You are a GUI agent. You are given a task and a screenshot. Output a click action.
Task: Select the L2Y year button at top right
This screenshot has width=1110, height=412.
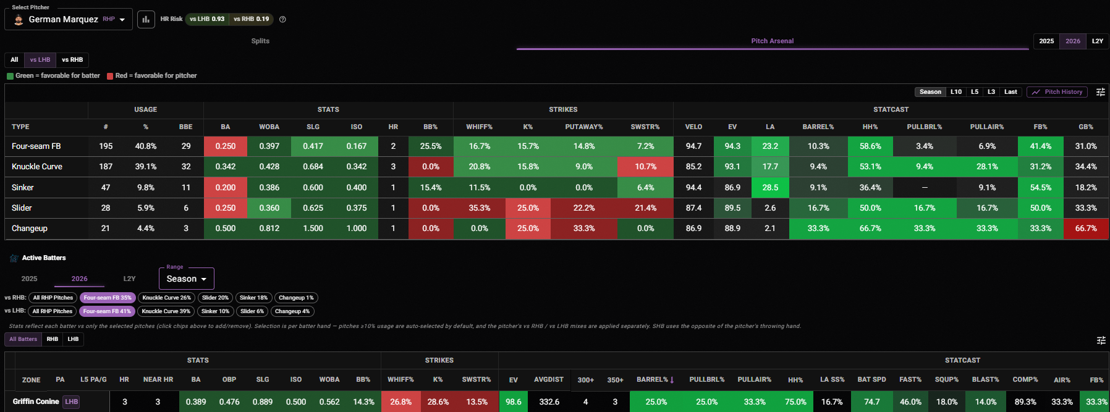coord(1097,41)
